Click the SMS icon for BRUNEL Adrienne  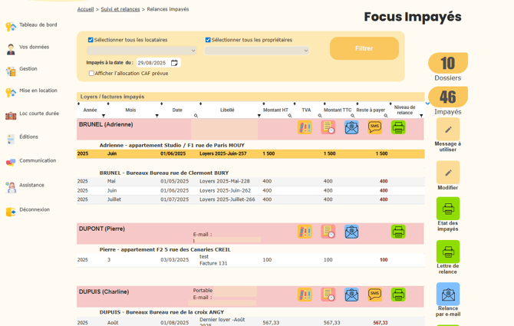[374, 127]
